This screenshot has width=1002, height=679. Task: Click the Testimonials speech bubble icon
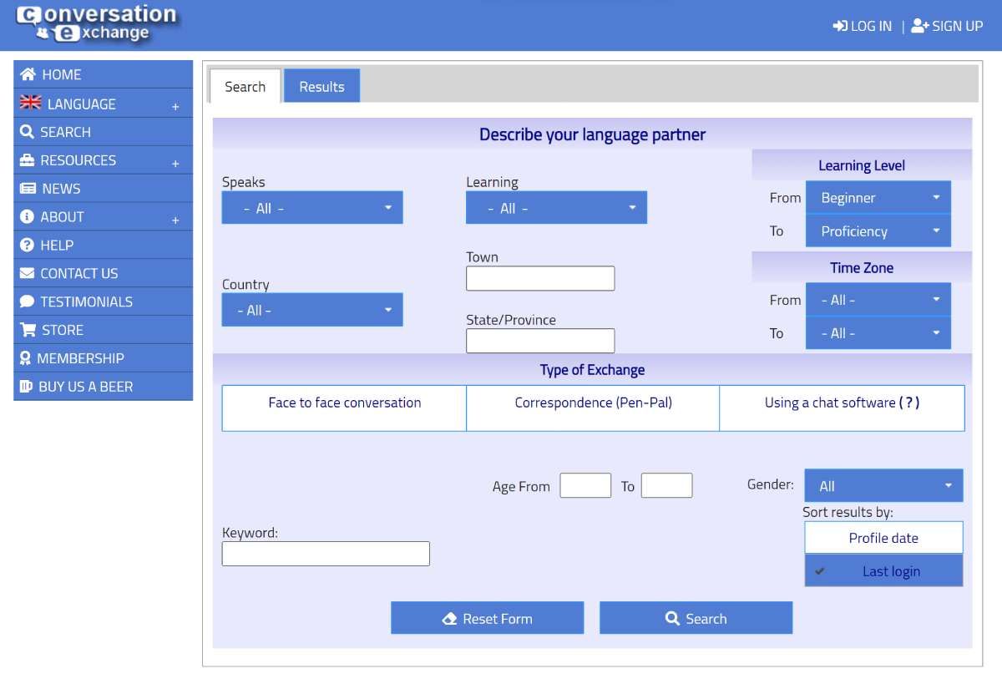point(28,301)
